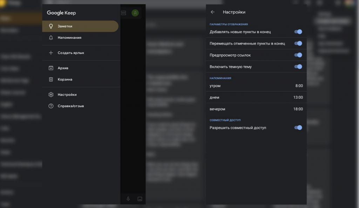Choose Создать ярлык menu entry
Screen dimensions: 359x208
(81, 53)
